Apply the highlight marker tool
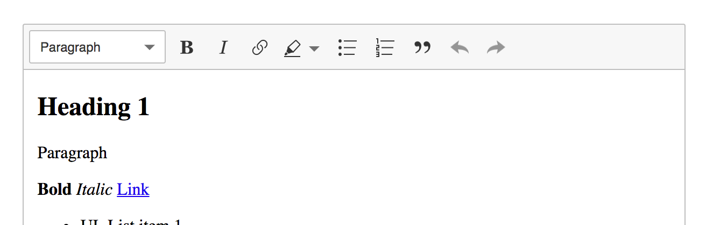706x225 pixels. point(292,47)
